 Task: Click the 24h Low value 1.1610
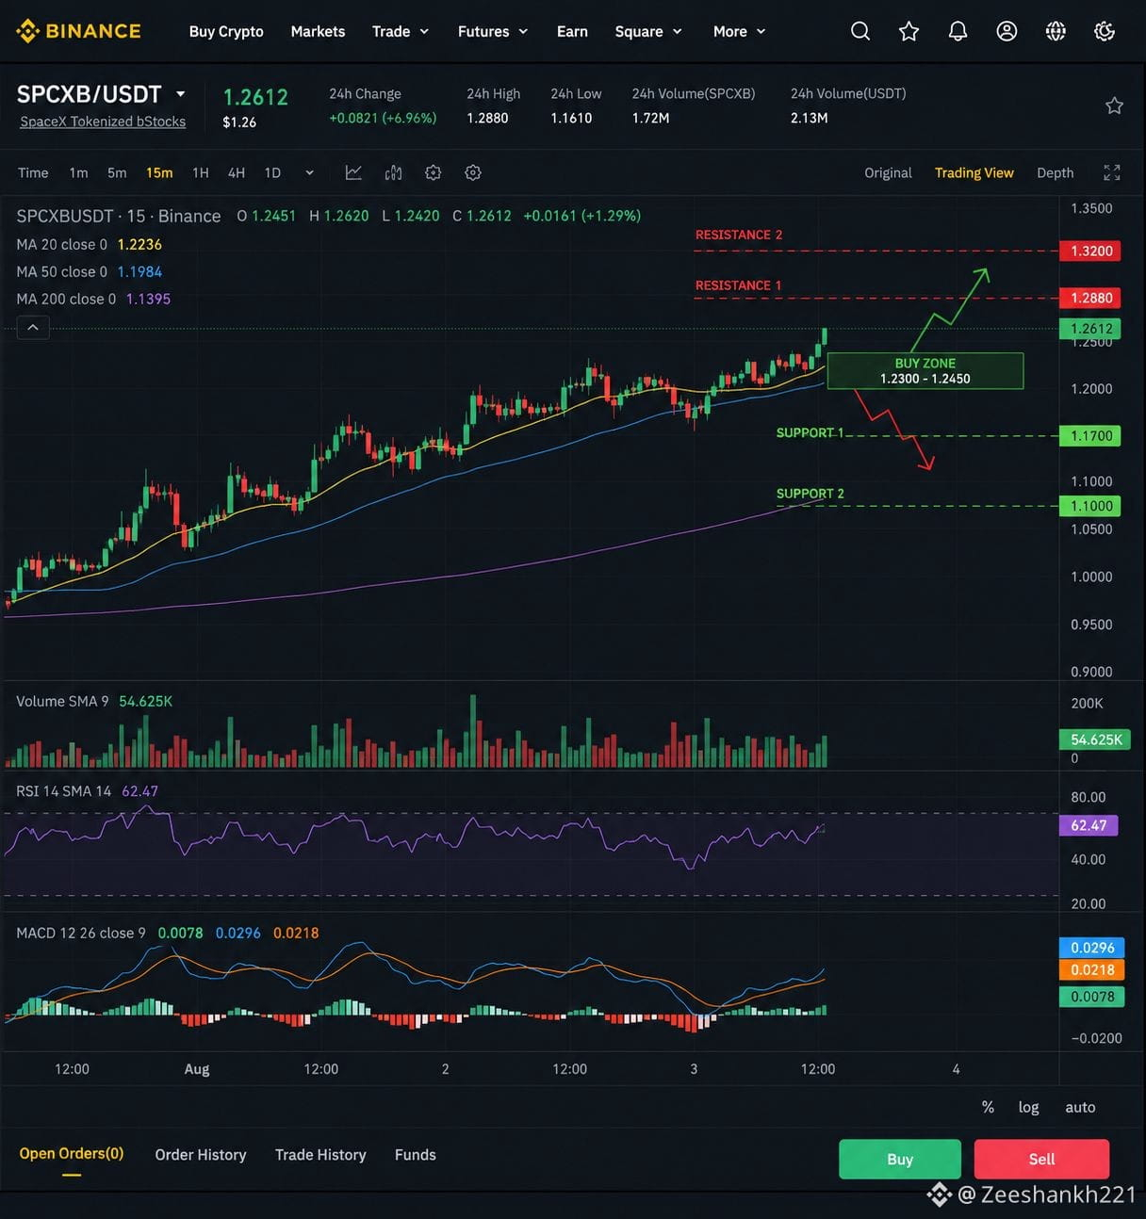[x=571, y=118]
